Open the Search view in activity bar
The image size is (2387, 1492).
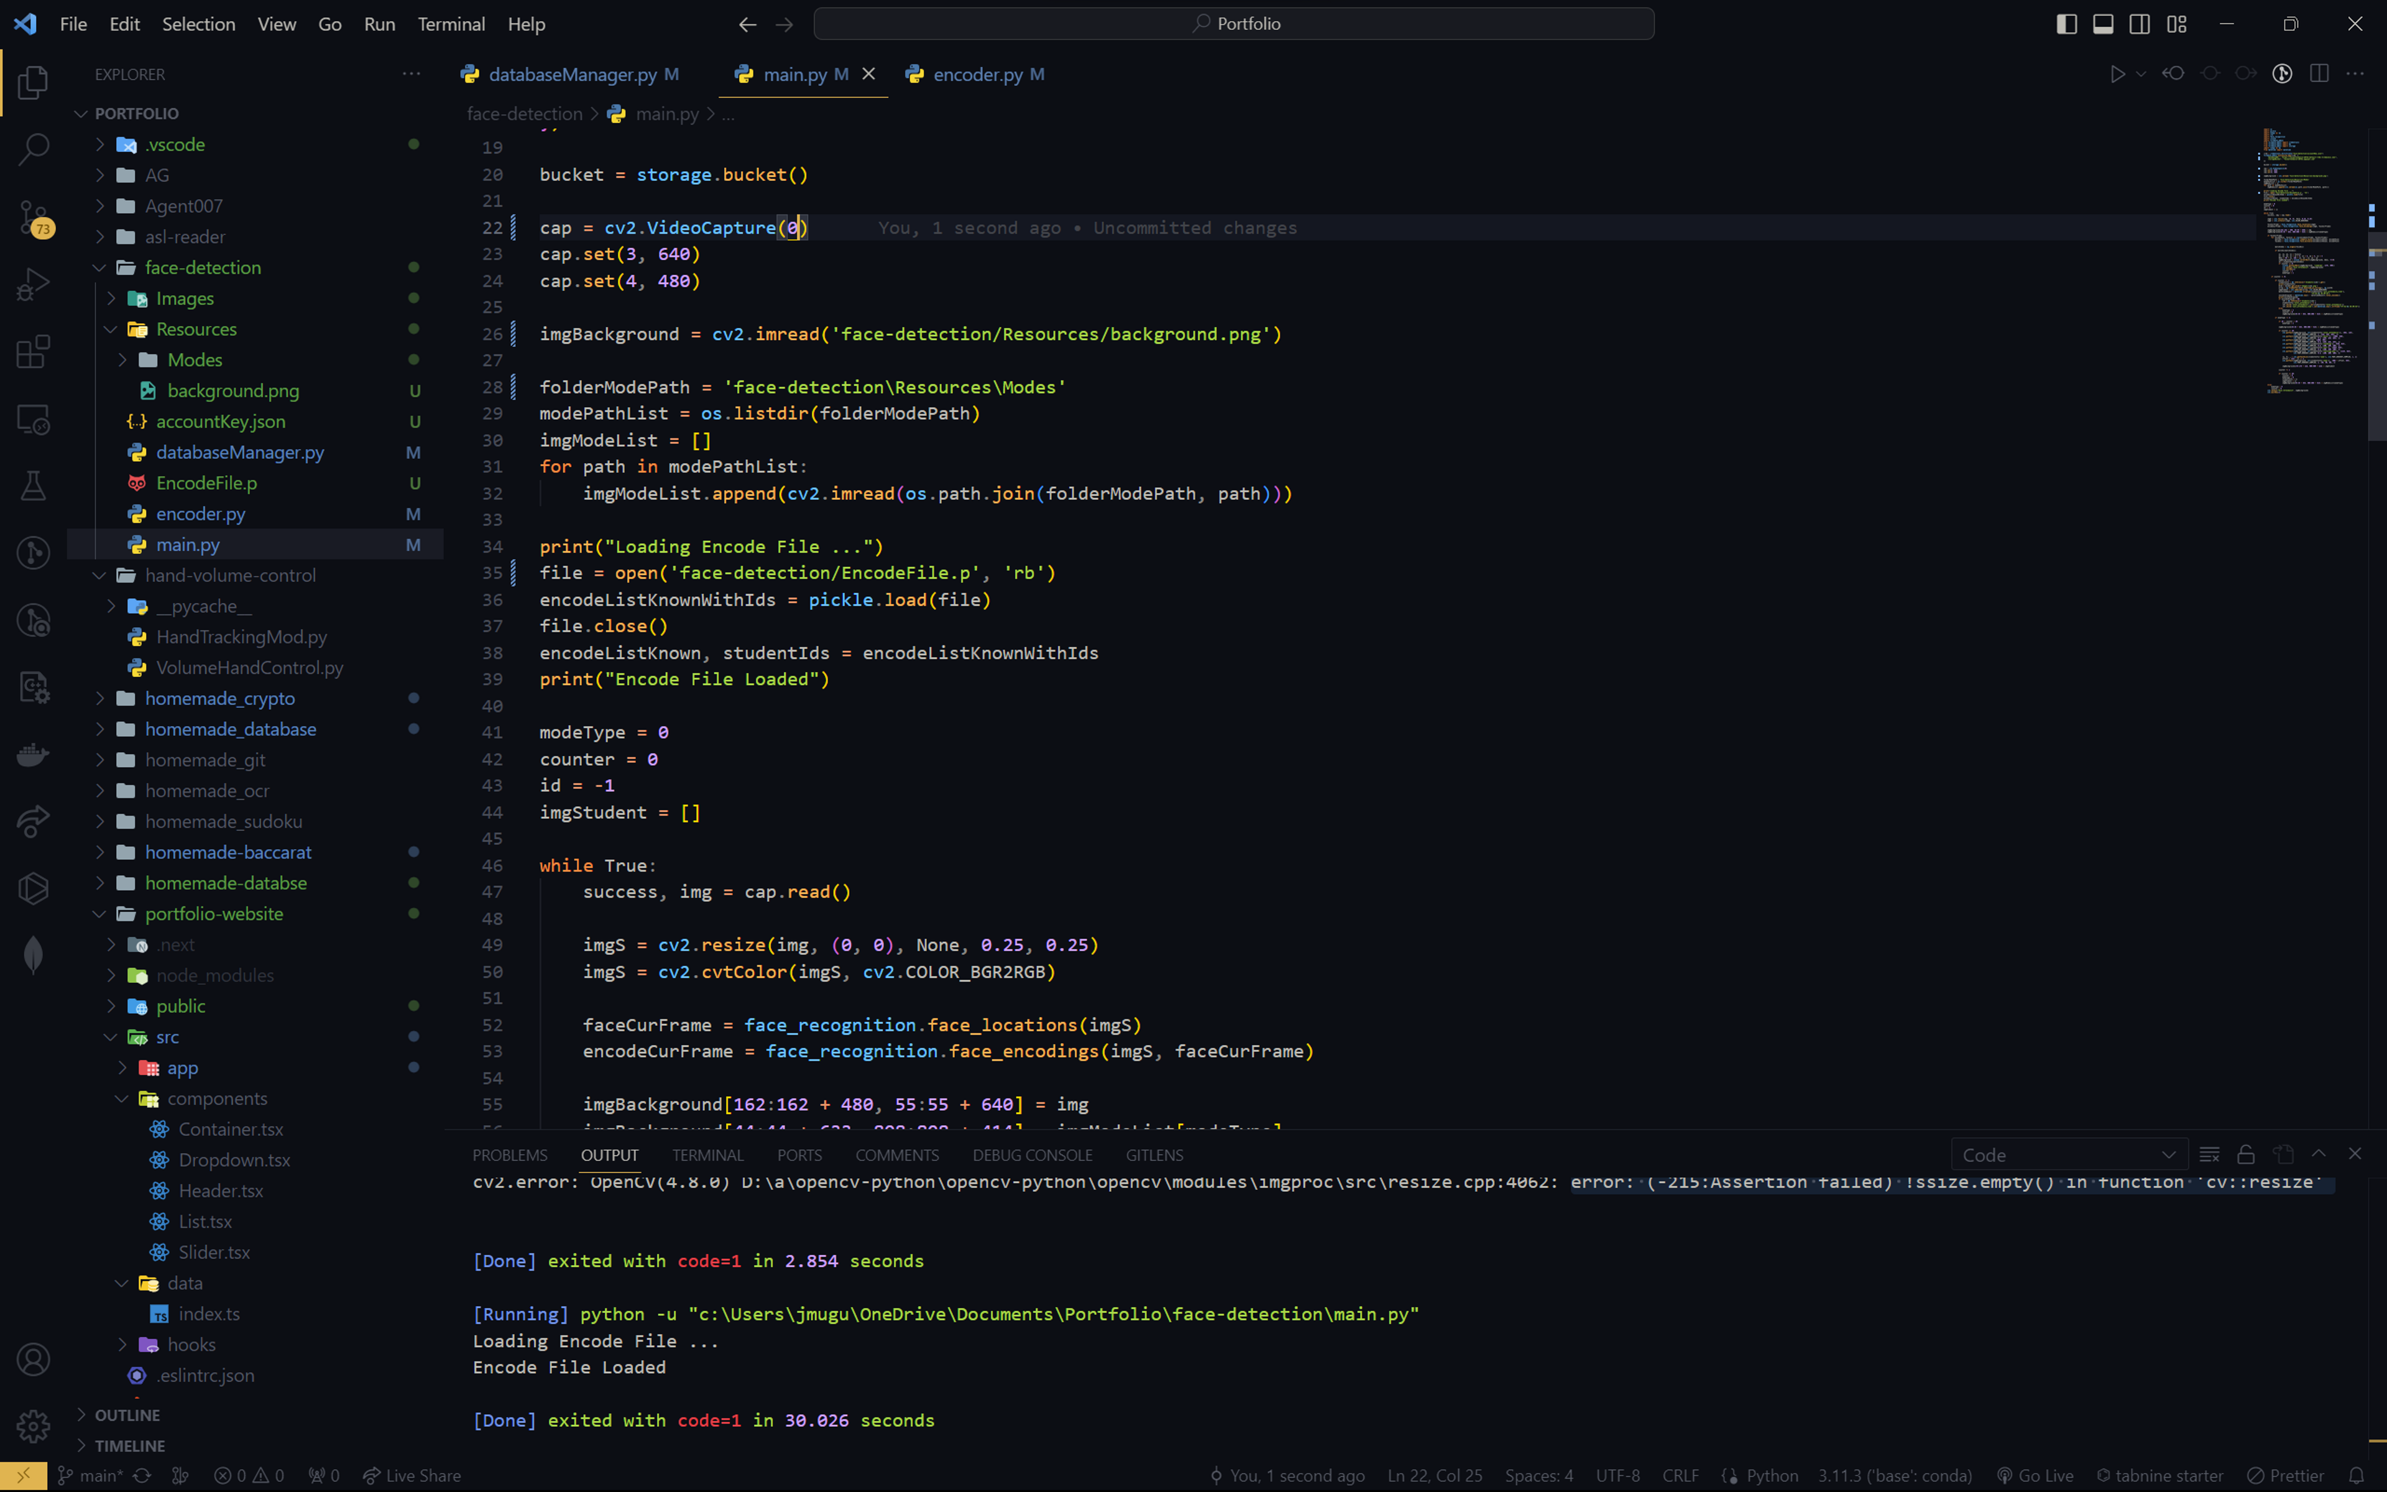click(34, 149)
